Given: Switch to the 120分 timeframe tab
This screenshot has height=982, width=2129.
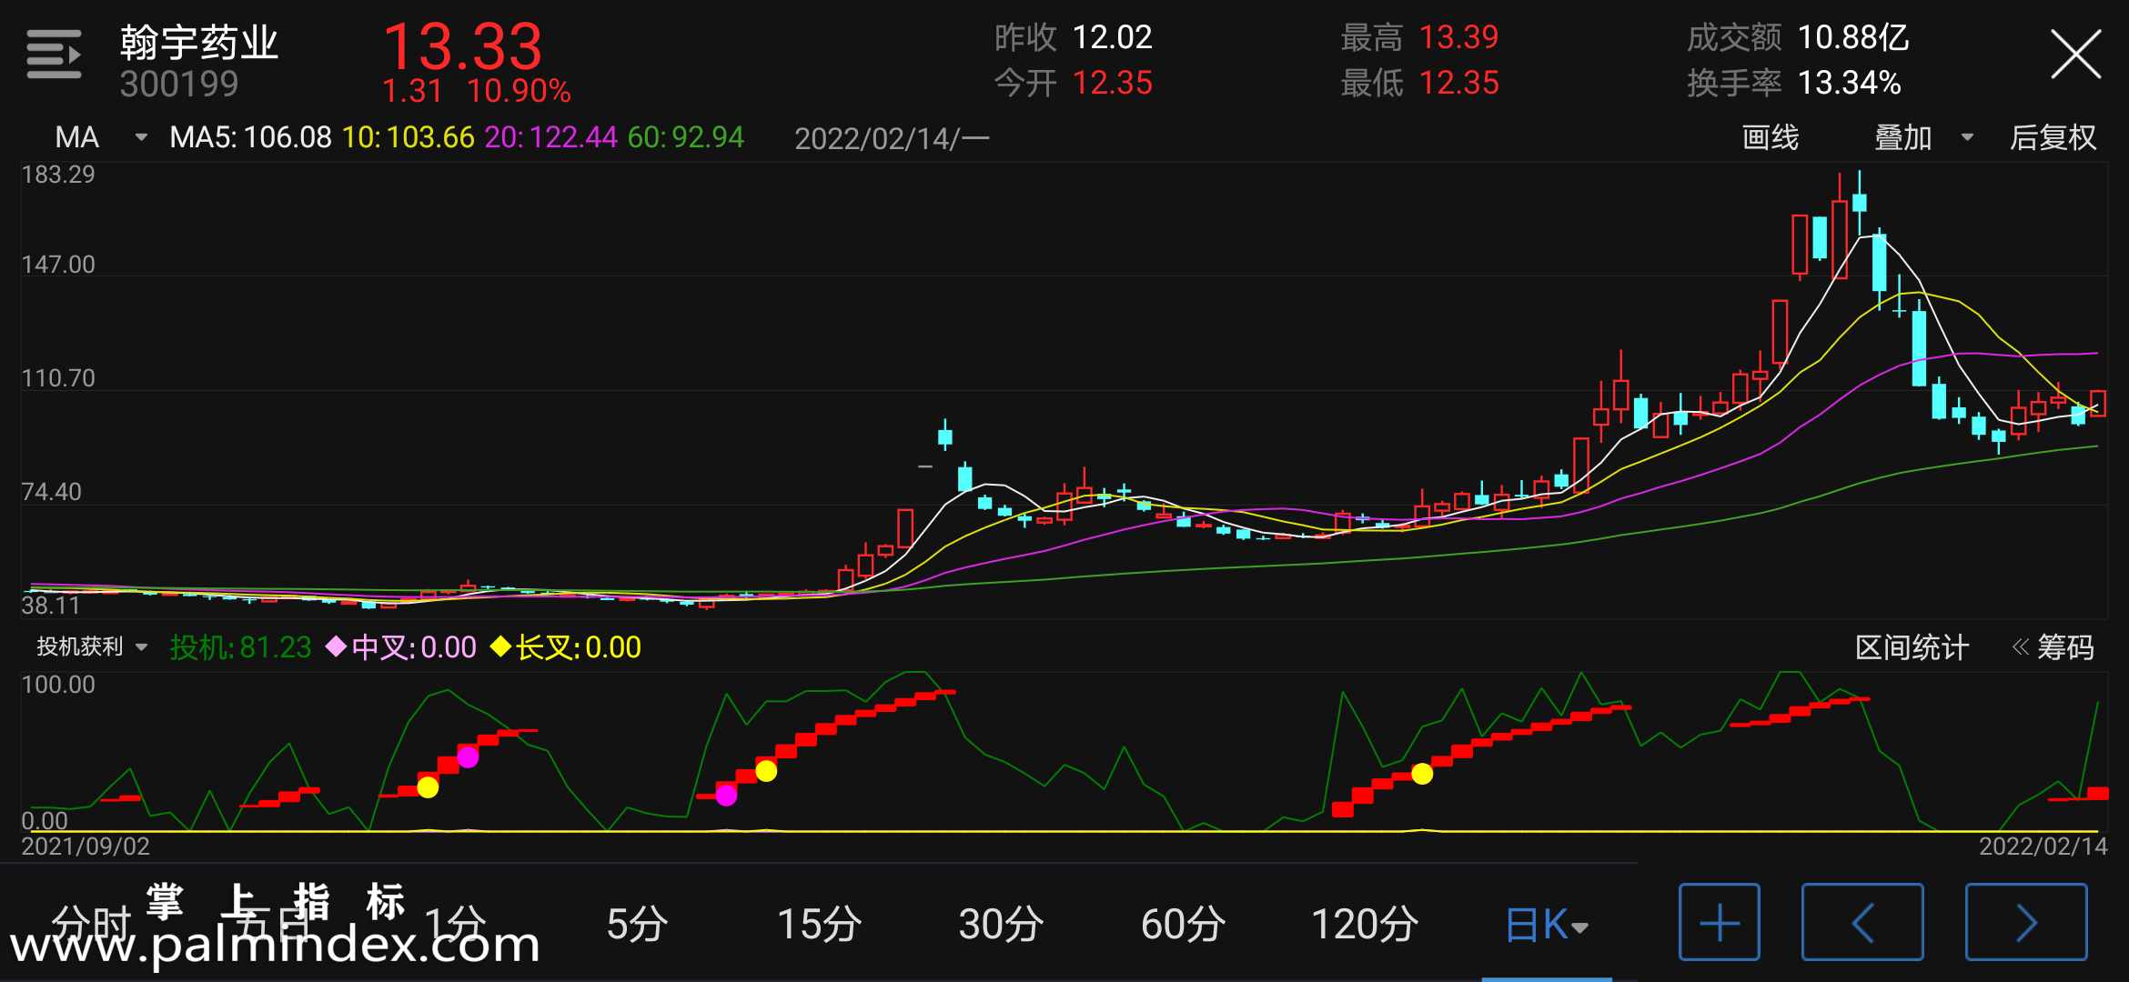Looking at the screenshot, I should 1365,925.
